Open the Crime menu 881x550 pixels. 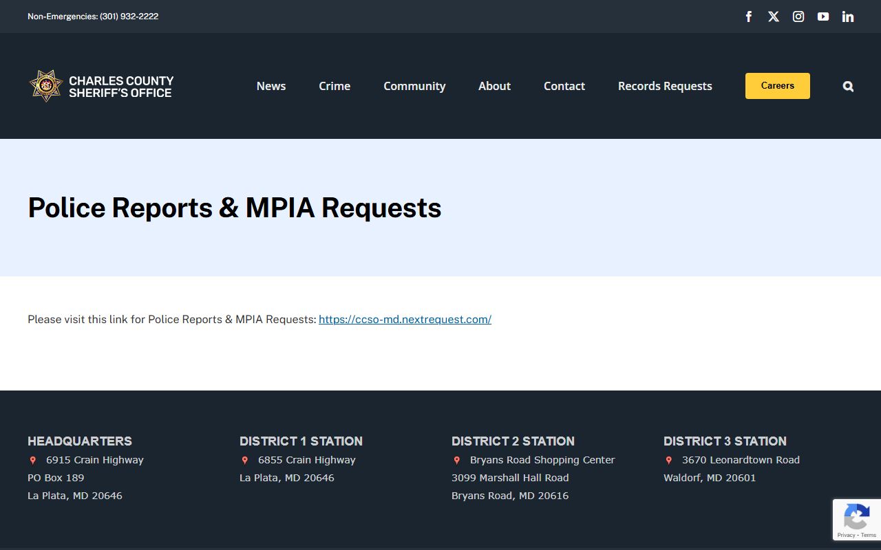click(335, 86)
